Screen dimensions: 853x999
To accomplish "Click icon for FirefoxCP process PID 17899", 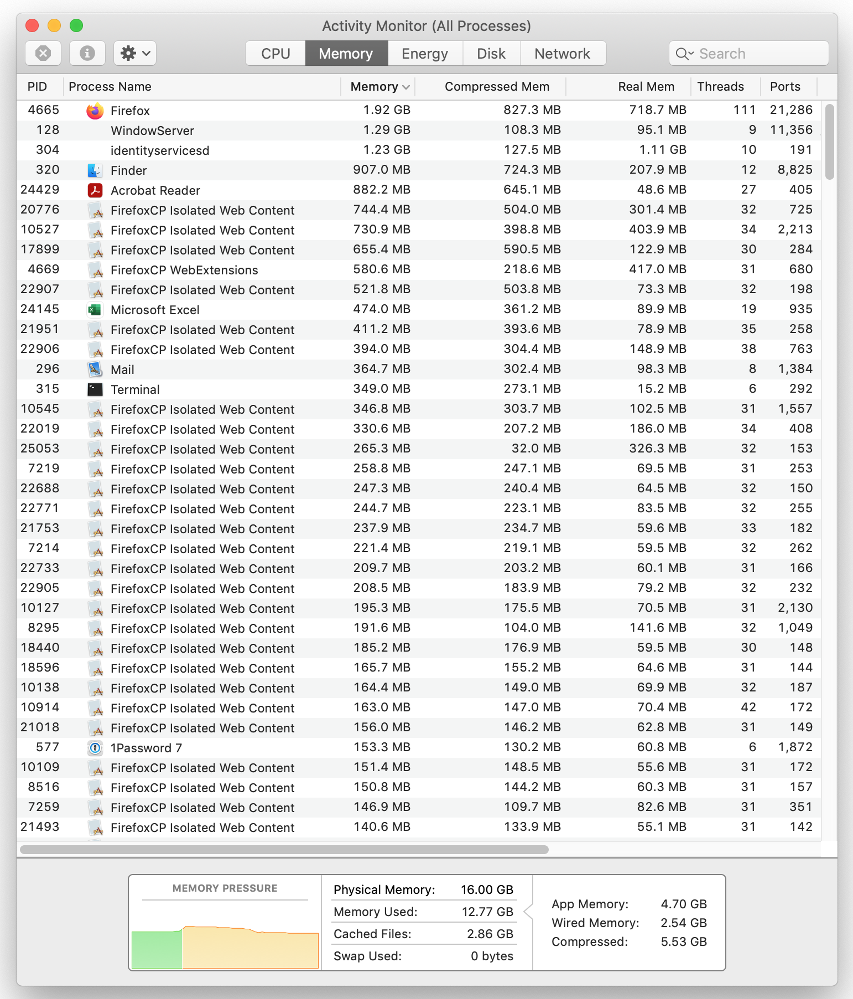I will (x=95, y=250).
